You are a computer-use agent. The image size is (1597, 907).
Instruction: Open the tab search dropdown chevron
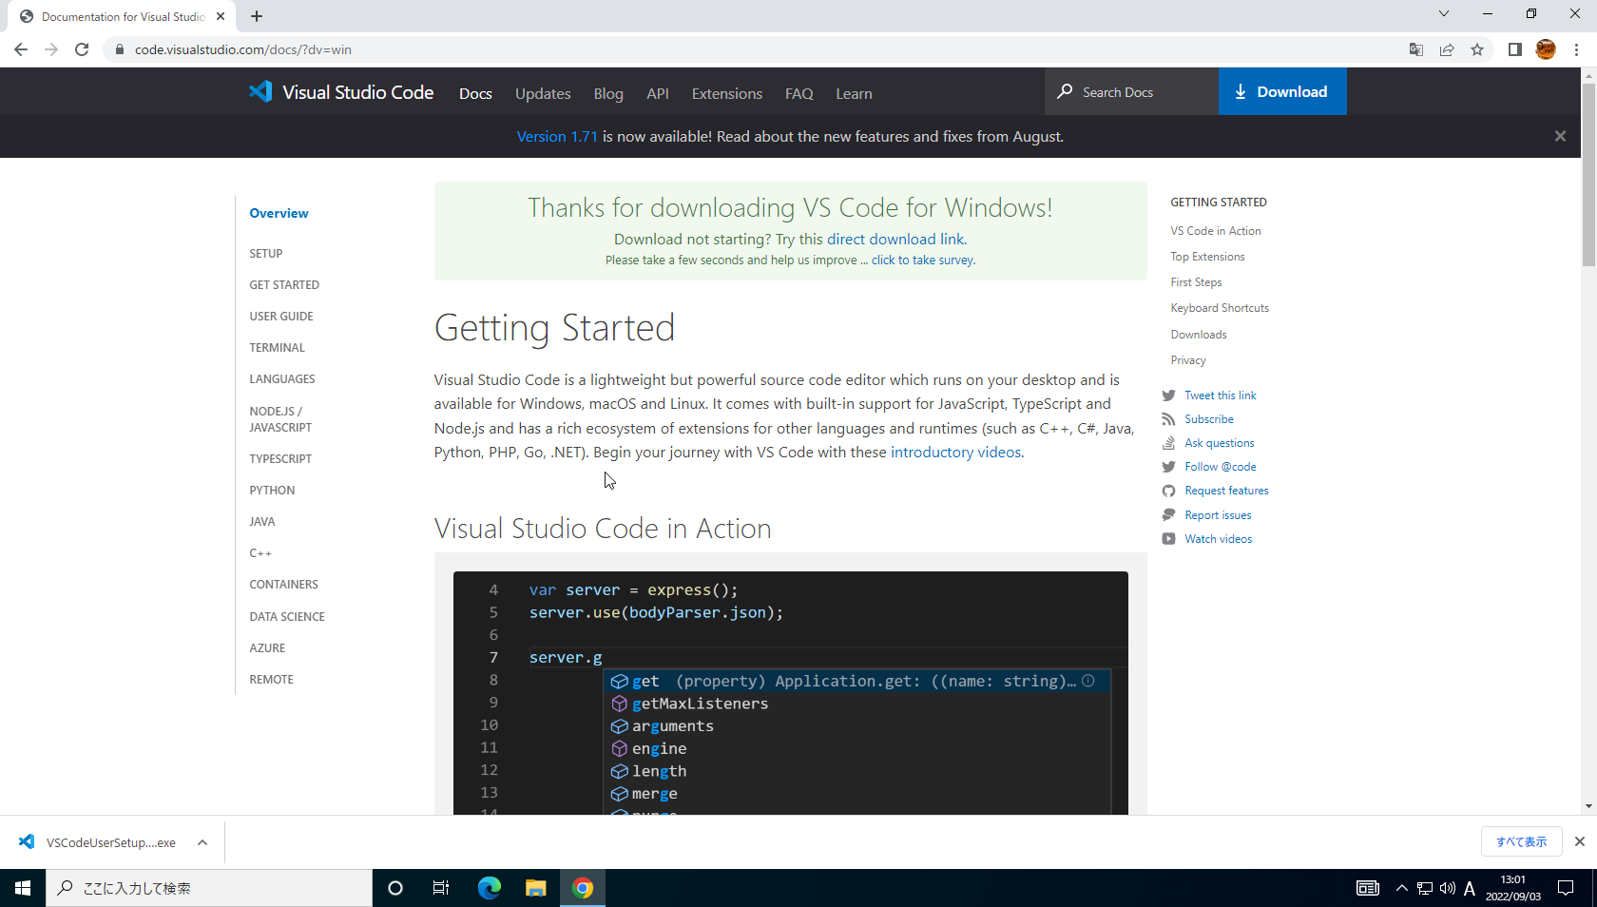click(1444, 13)
